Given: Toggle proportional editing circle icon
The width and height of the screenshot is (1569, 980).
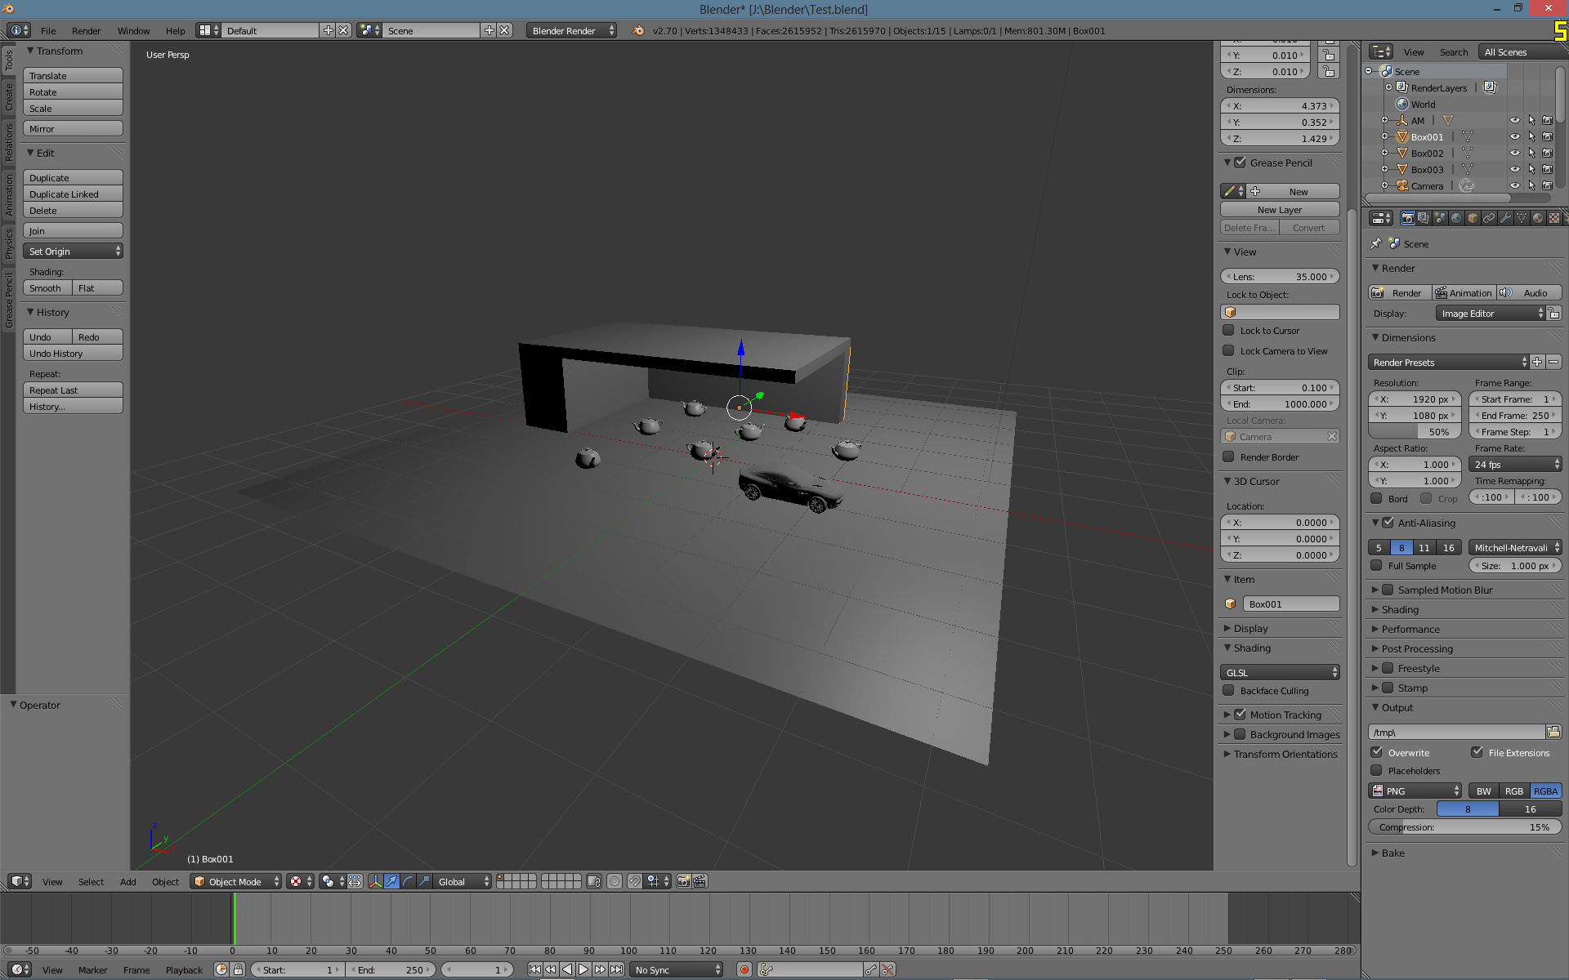Looking at the screenshot, I should tap(615, 881).
